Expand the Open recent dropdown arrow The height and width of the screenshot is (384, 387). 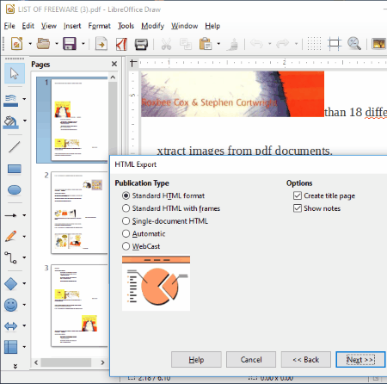click(x=57, y=44)
